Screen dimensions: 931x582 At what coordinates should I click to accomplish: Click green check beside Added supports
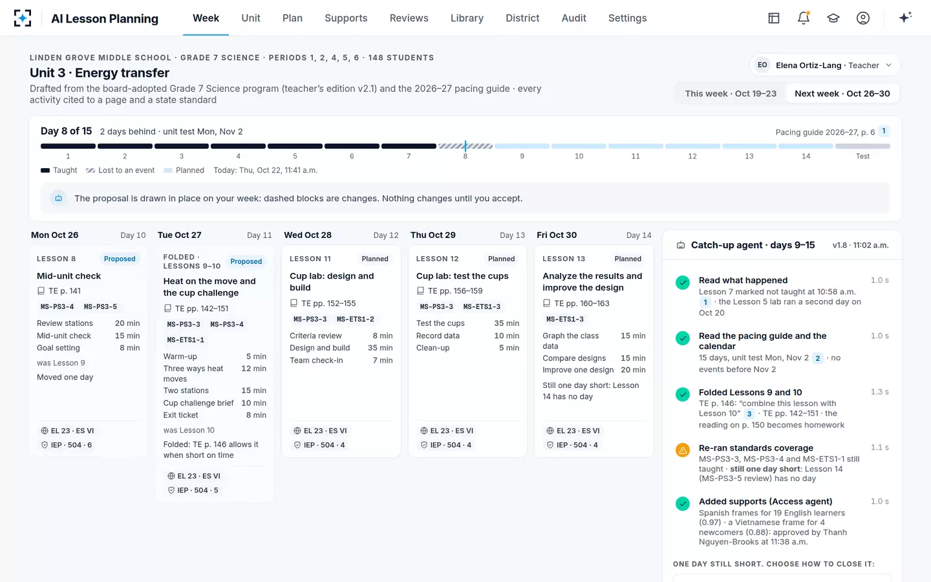click(682, 504)
